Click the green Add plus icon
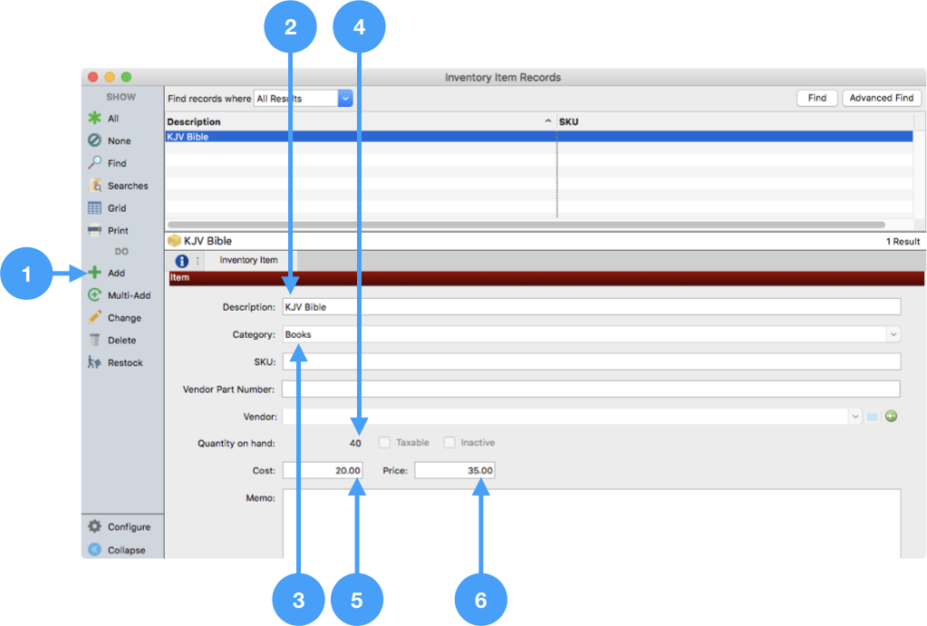Viewport: 927px width, 626px height. [94, 273]
